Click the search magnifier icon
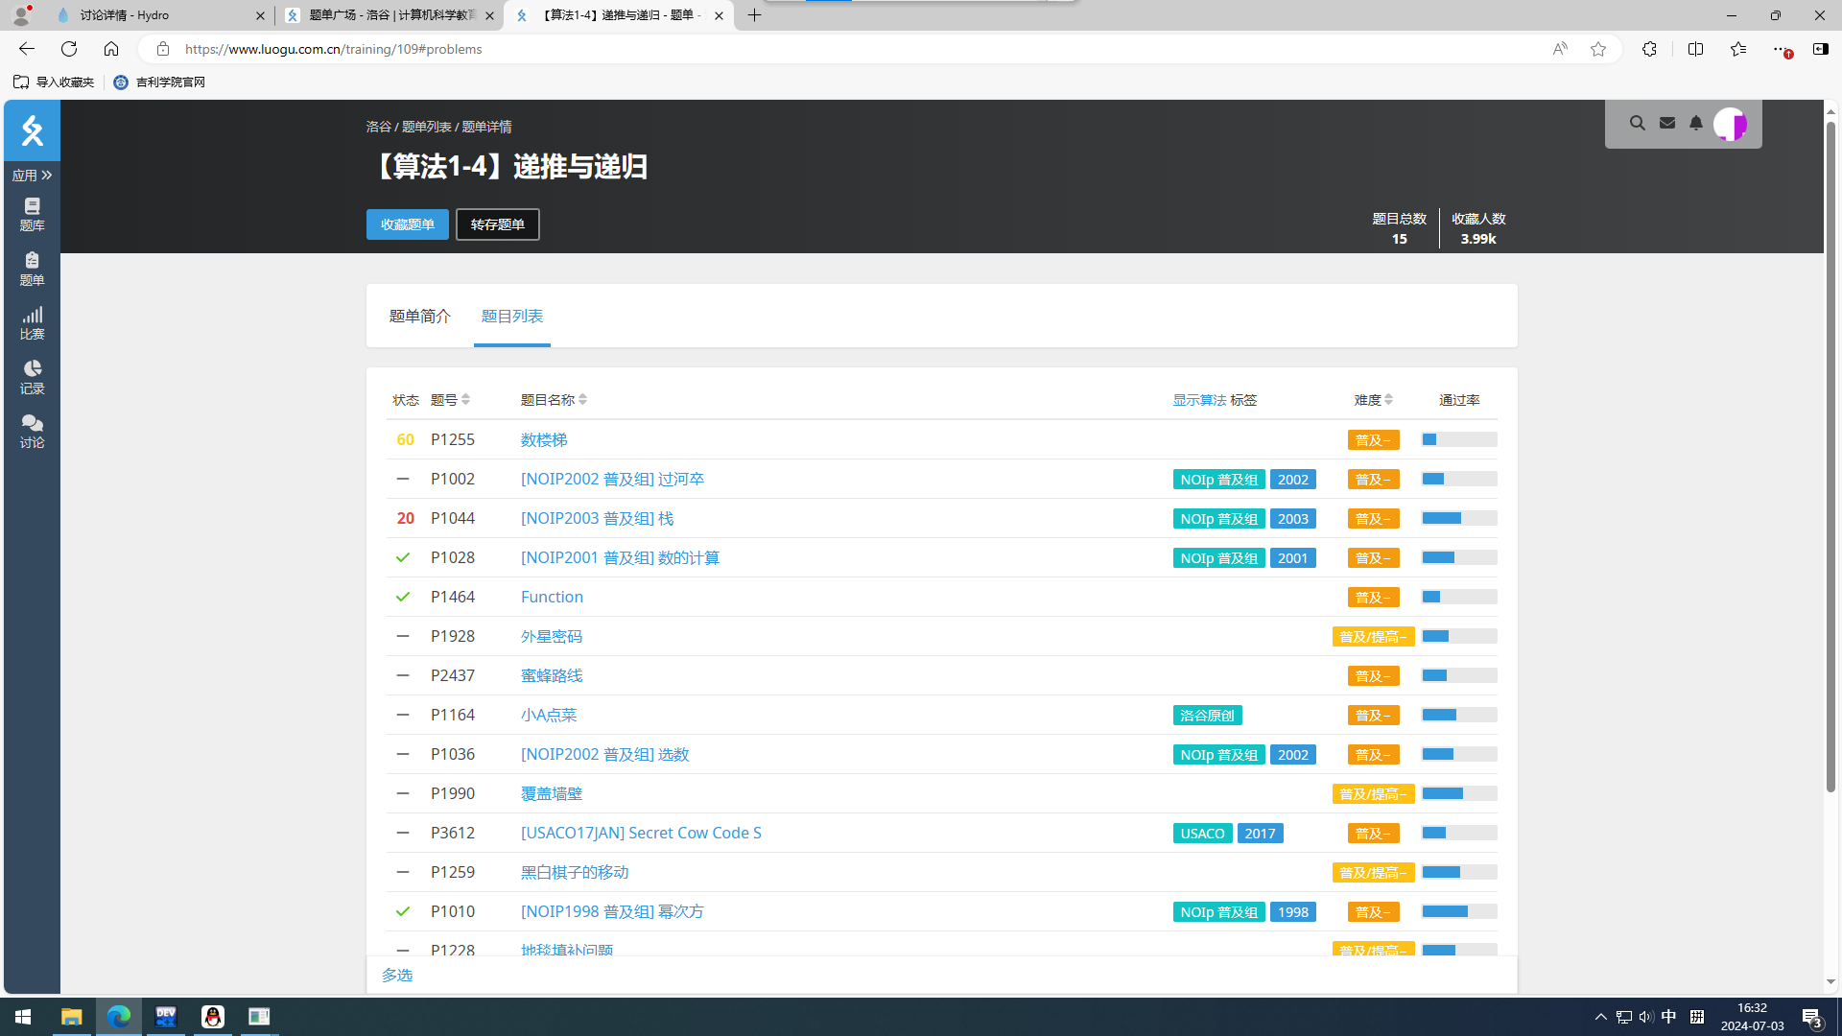1842x1036 pixels. (x=1638, y=124)
